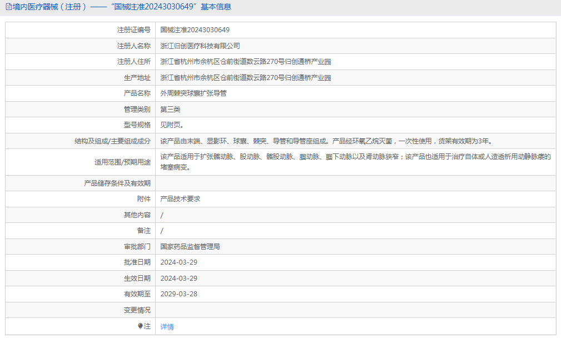Click the 注册人名称 label

134,46
